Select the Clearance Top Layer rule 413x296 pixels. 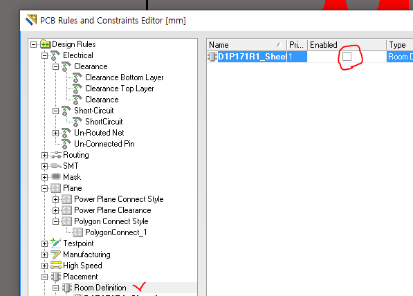click(x=120, y=89)
